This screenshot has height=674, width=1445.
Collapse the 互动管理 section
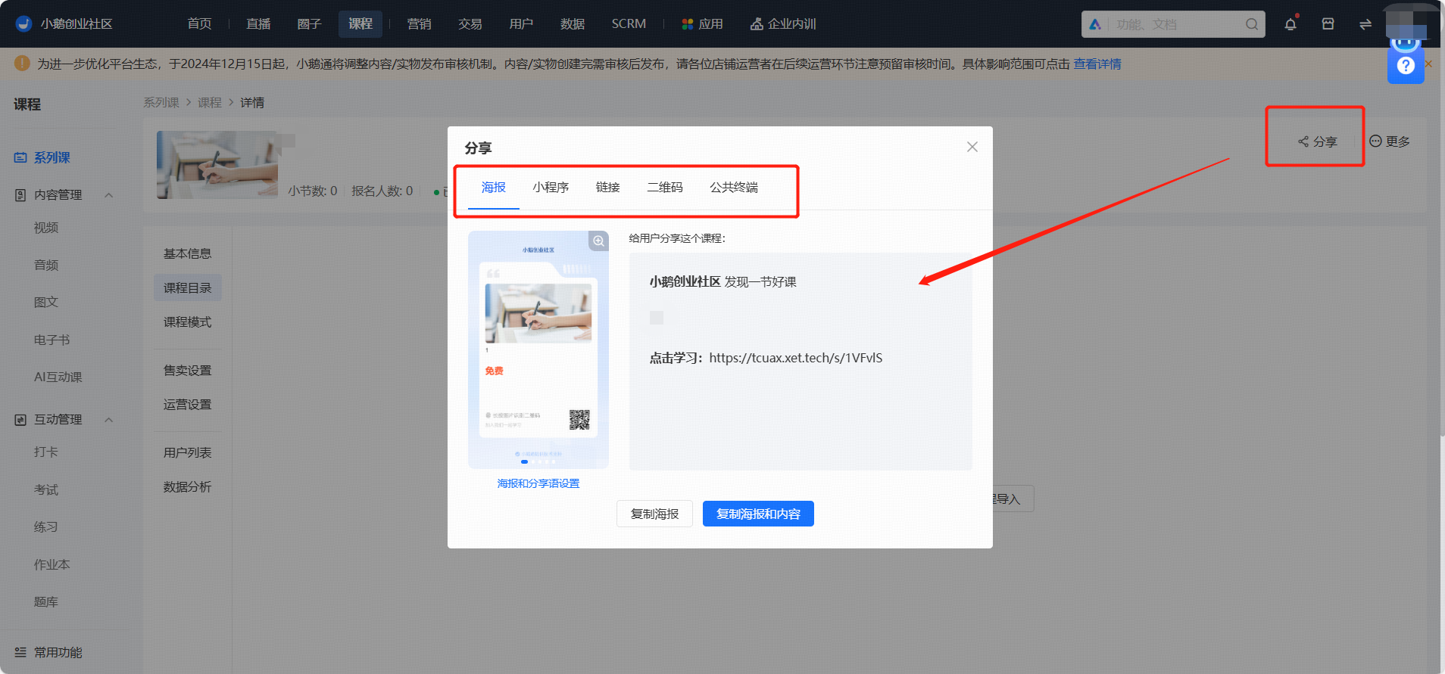coord(109,420)
